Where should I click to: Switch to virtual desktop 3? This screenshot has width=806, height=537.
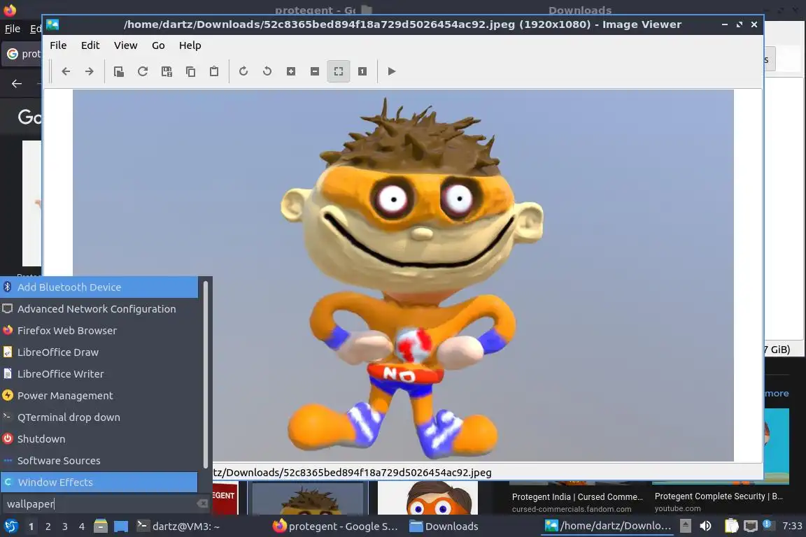(x=65, y=527)
